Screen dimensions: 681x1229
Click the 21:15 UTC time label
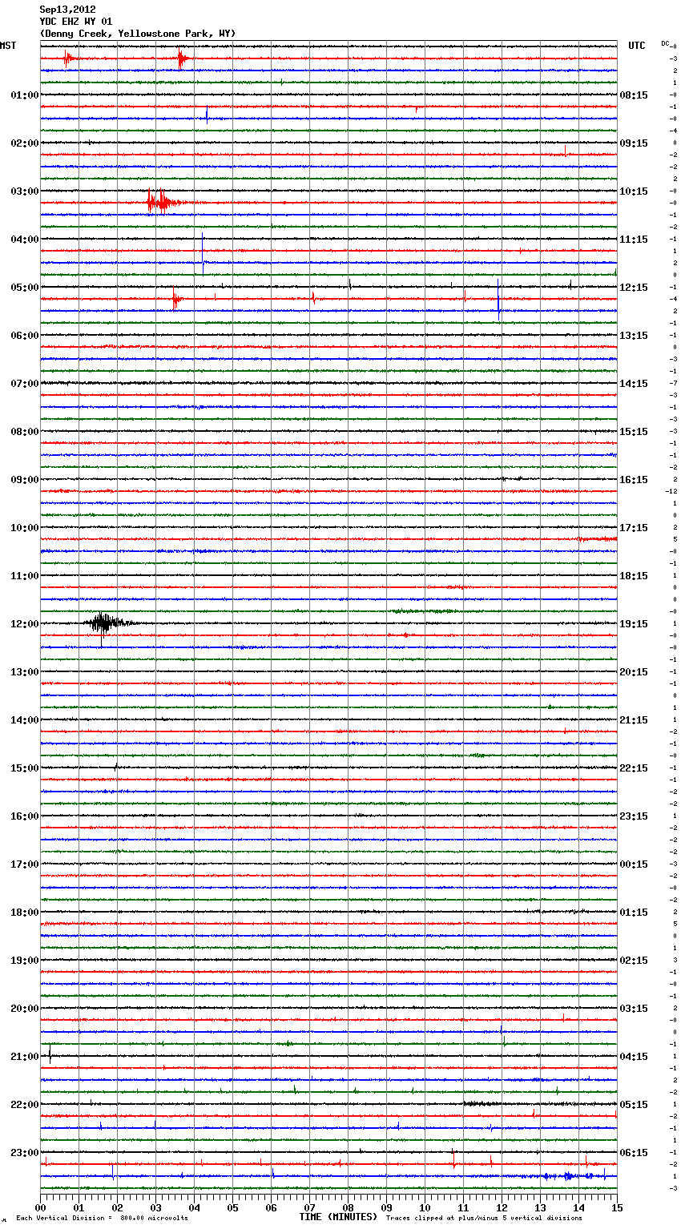(634, 720)
